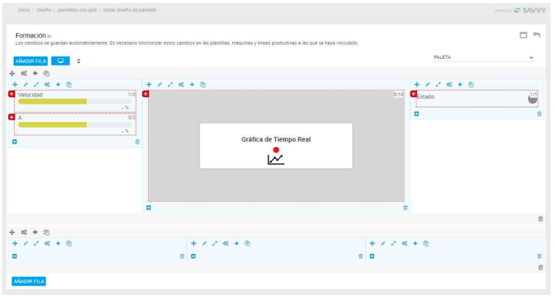
Task: Click the Estado pie indicator
Action: [532, 99]
